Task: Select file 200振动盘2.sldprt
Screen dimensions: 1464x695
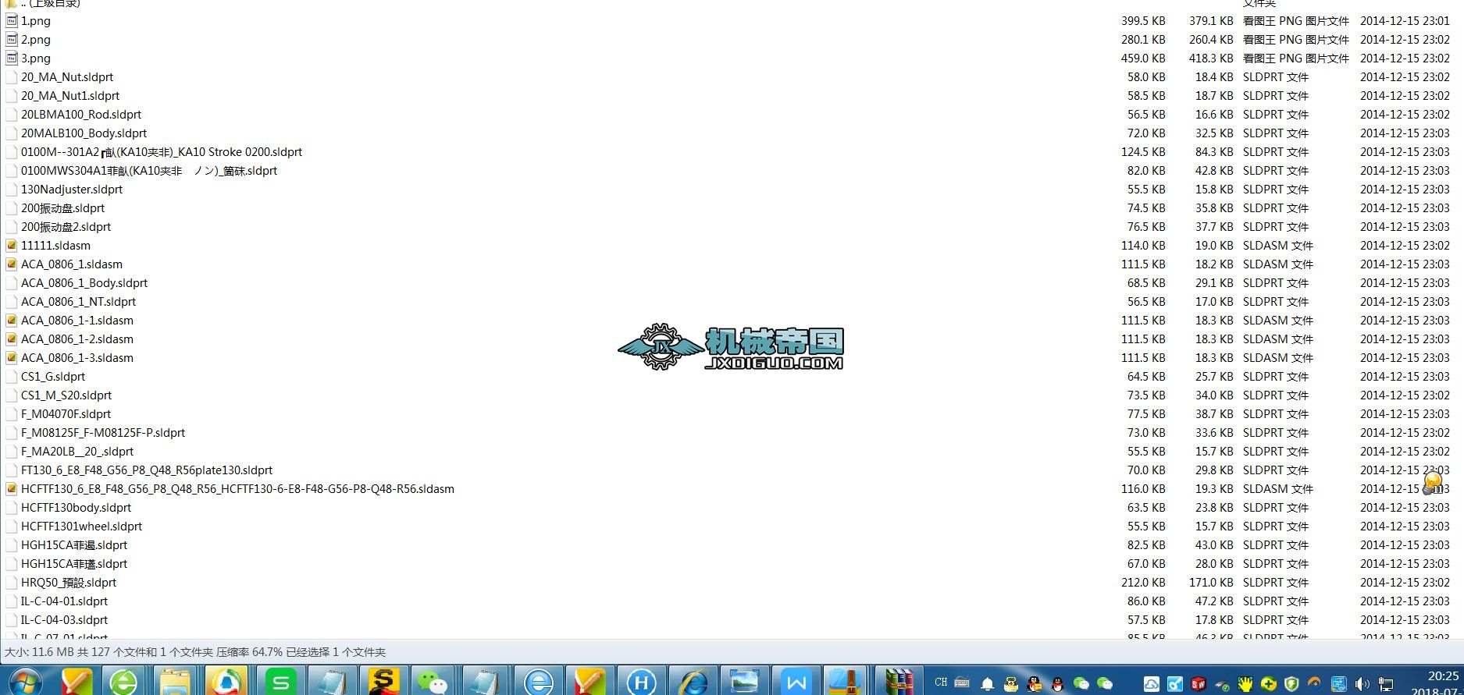Action: pos(66,227)
